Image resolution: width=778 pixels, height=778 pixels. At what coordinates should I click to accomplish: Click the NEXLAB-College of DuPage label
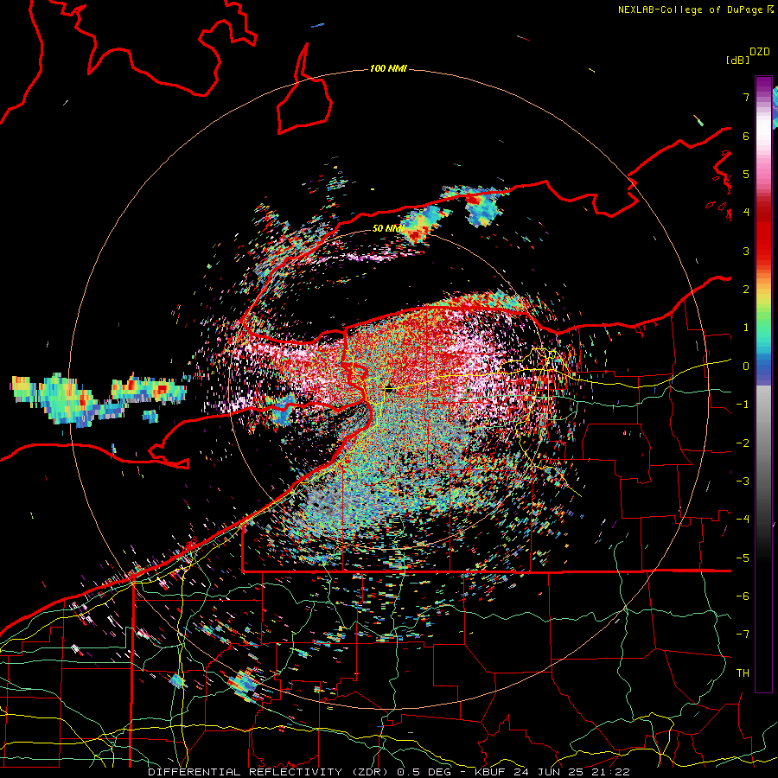(690, 10)
